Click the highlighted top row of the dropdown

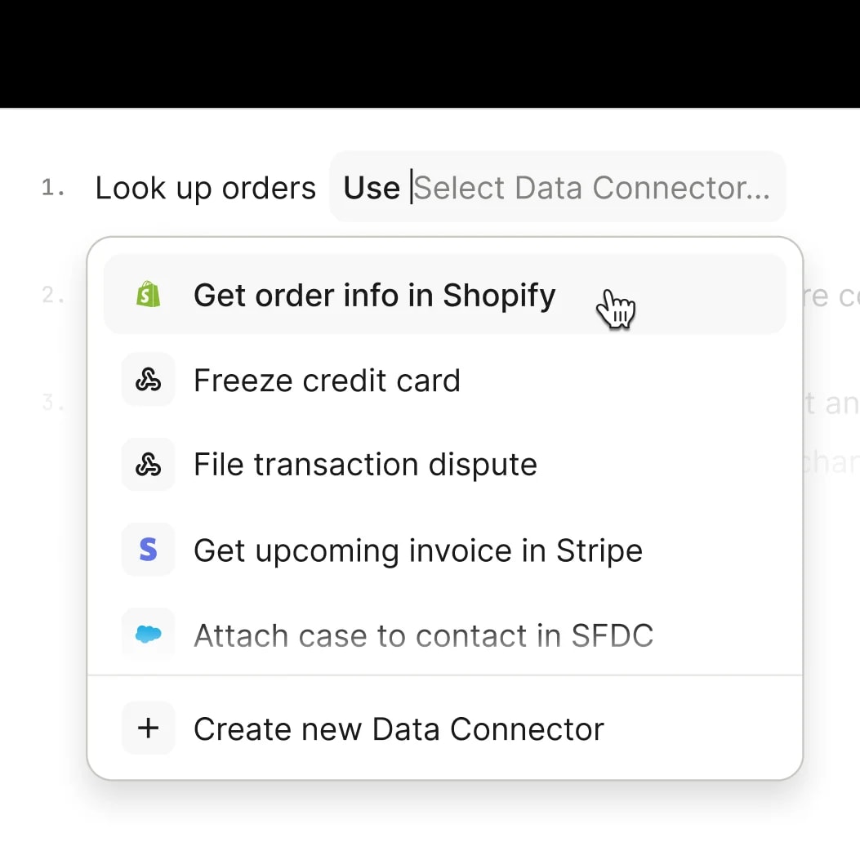click(445, 295)
